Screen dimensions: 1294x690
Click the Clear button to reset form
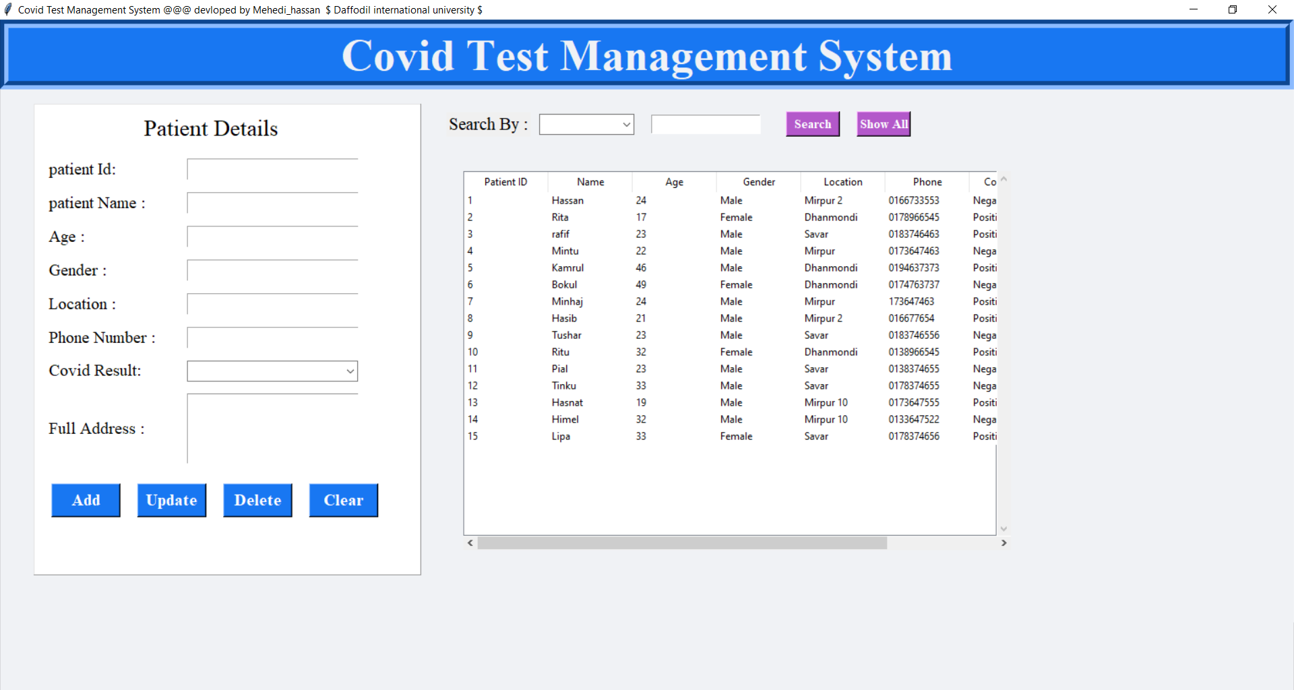click(343, 500)
